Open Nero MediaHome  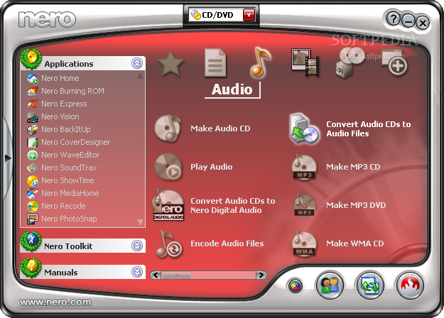click(x=70, y=193)
